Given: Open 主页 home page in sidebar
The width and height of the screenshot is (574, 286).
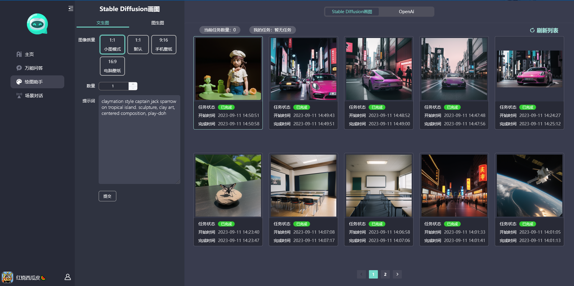Looking at the screenshot, I should (x=37, y=54).
